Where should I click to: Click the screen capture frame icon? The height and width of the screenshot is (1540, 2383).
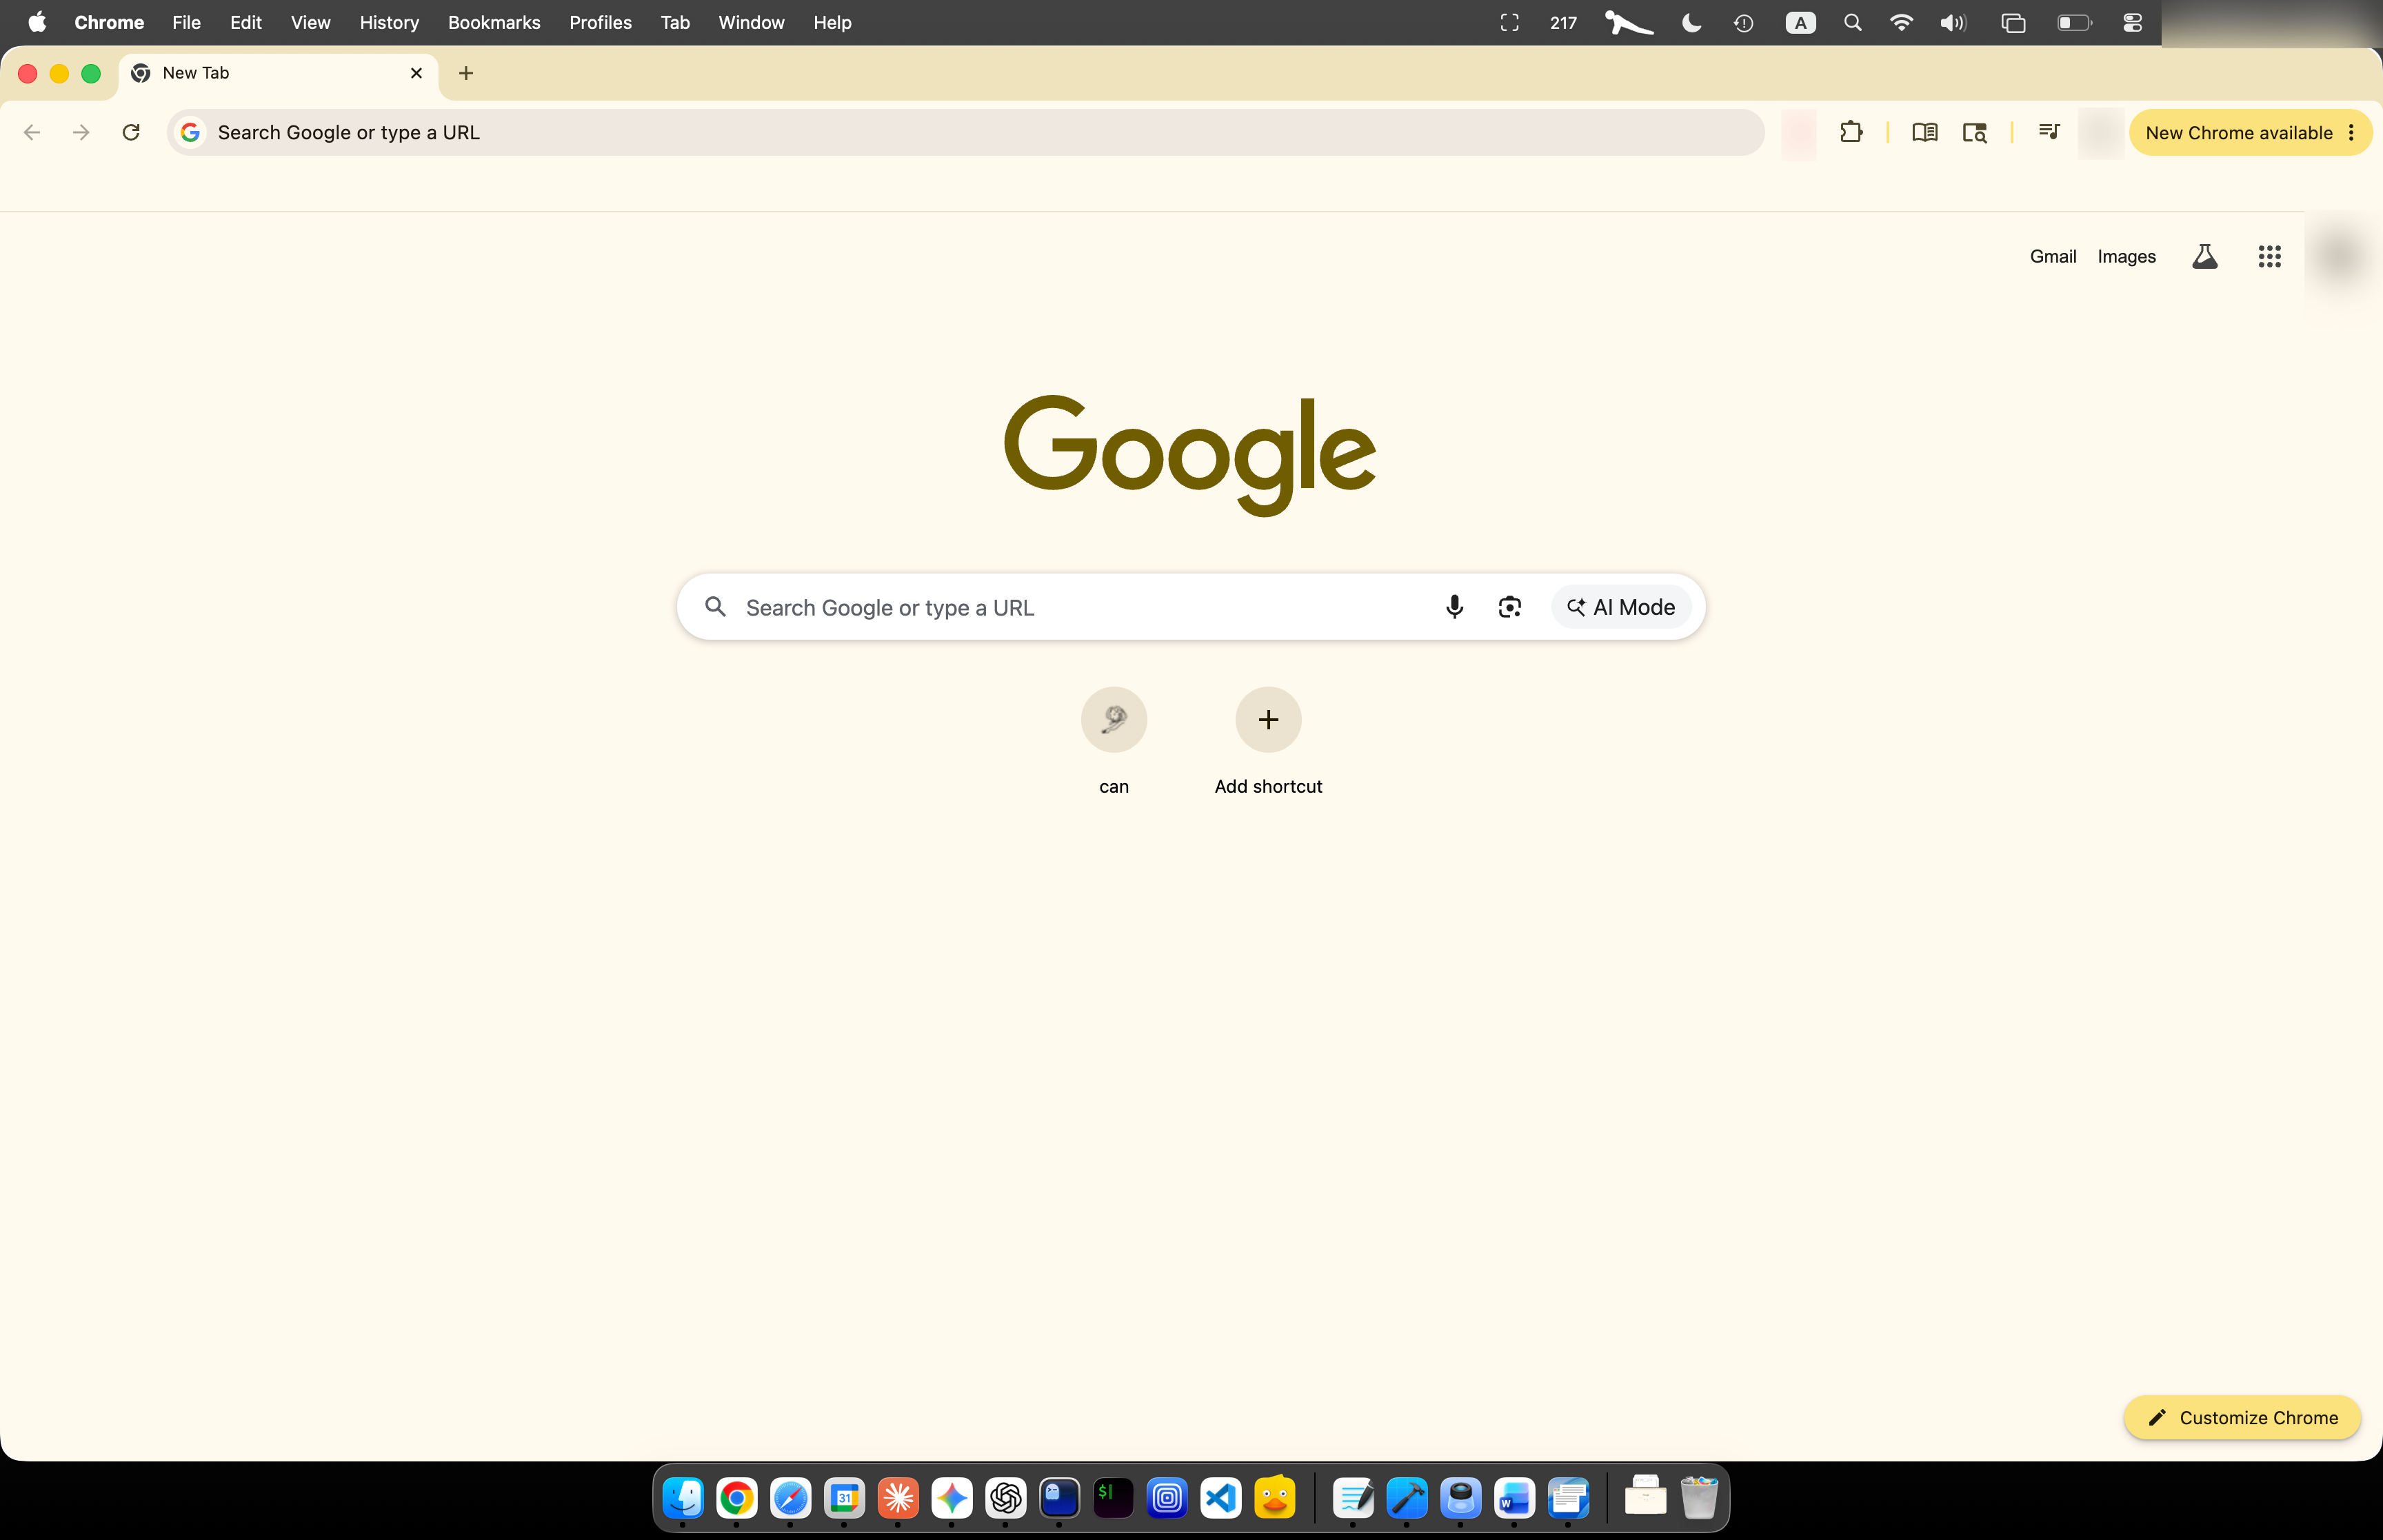pyautogui.click(x=1509, y=22)
